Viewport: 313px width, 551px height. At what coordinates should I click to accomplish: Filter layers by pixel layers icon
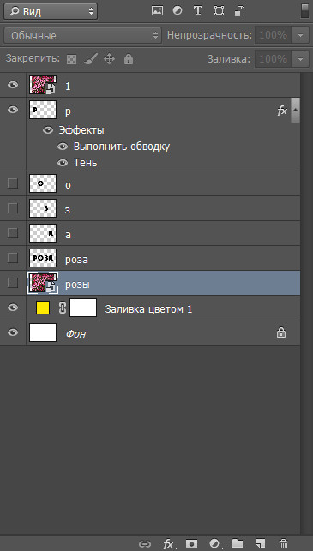(x=157, y=11)
